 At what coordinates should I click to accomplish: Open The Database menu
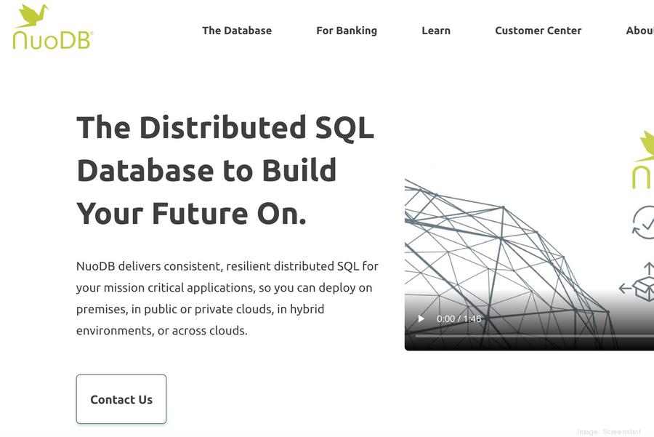point(237,31)
